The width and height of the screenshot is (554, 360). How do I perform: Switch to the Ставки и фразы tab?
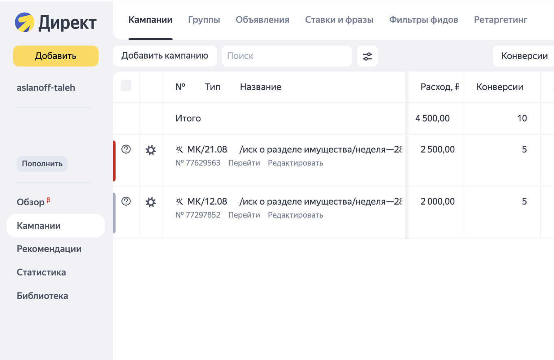[339, 20]
